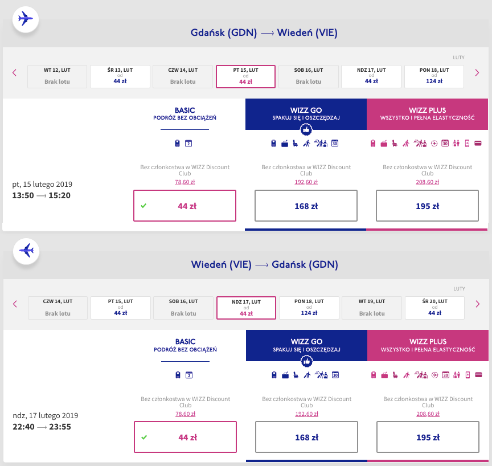Click the outbound flight airplane icon
The height and width of the screenshot is (466, 492).
25,18
